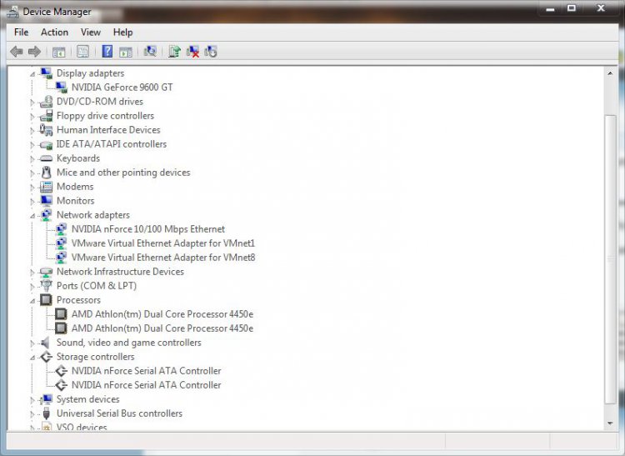625x456 pixels.
Task: Collapse the Storage controllers node
Action: pos(32,358)
